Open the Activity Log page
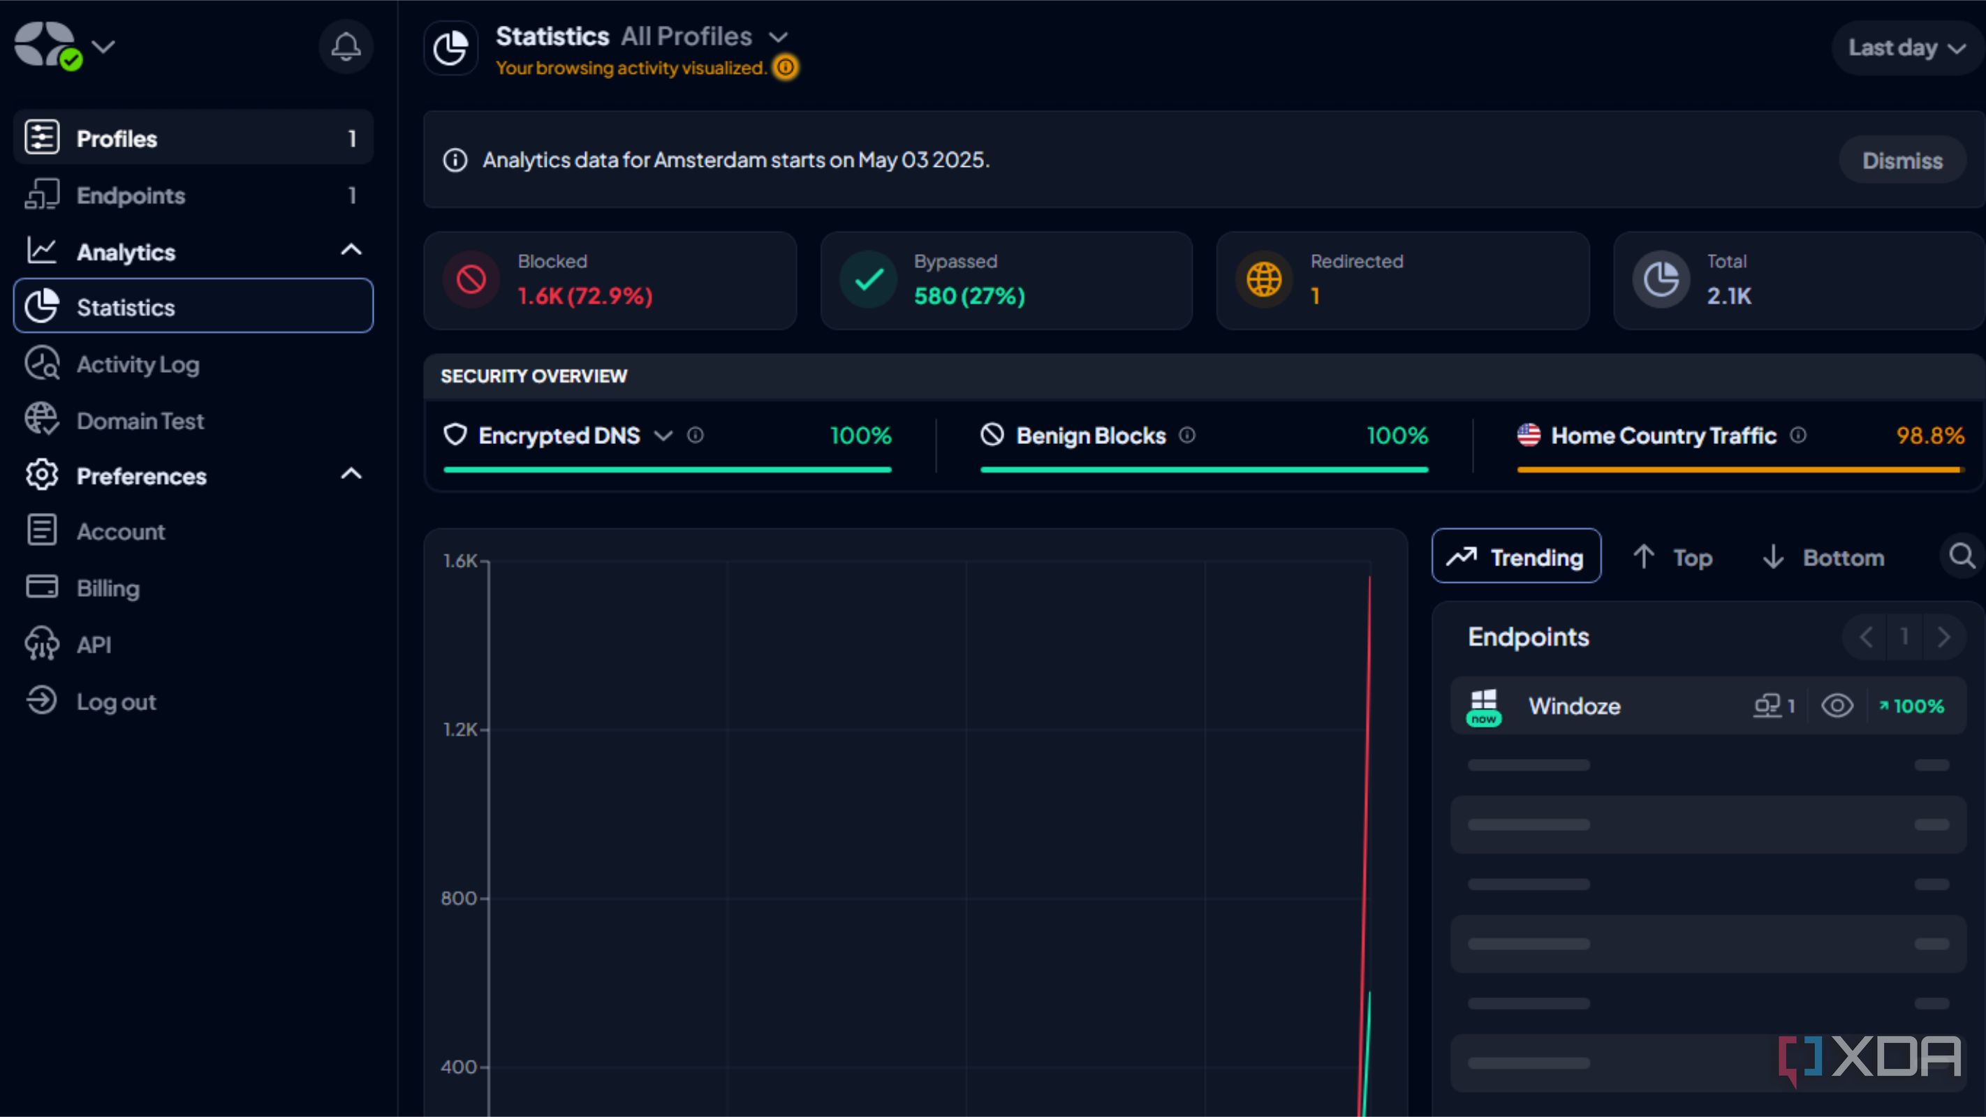 click(193, 363)
